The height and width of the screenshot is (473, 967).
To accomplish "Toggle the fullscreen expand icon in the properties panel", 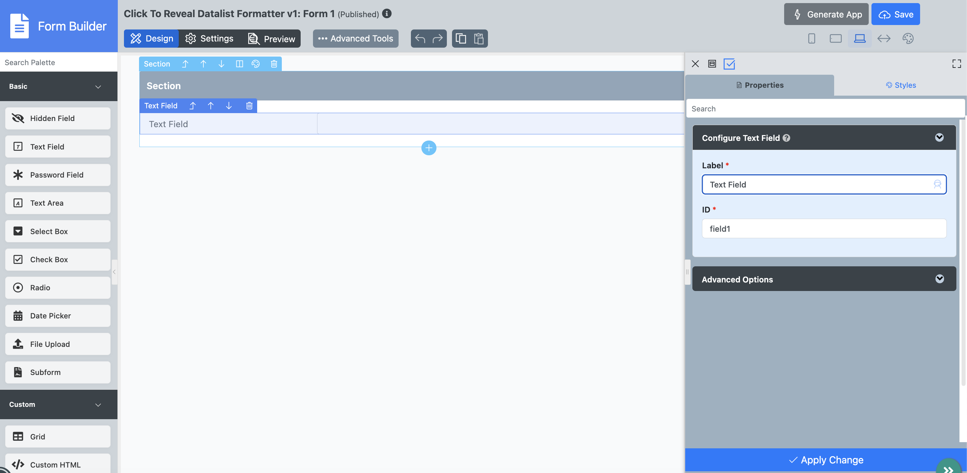I will 956,64.
